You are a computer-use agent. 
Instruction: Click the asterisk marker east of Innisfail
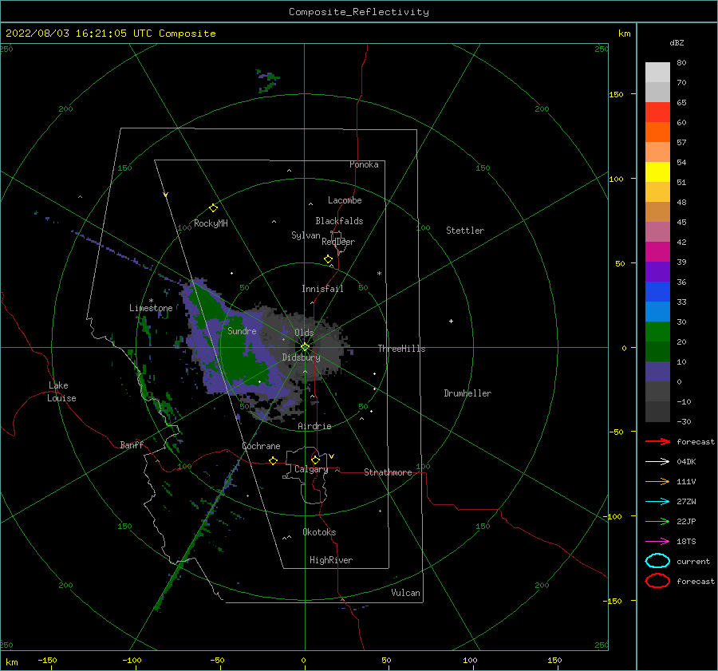379,274
